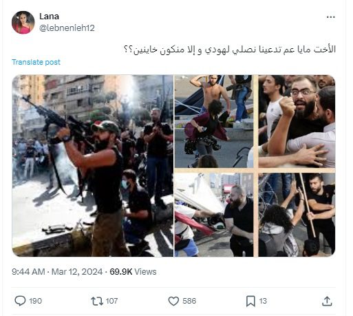Open the @lebnenieh12 handle
Image resolution: width=353 pixels, height=316 pixels.
67,28
